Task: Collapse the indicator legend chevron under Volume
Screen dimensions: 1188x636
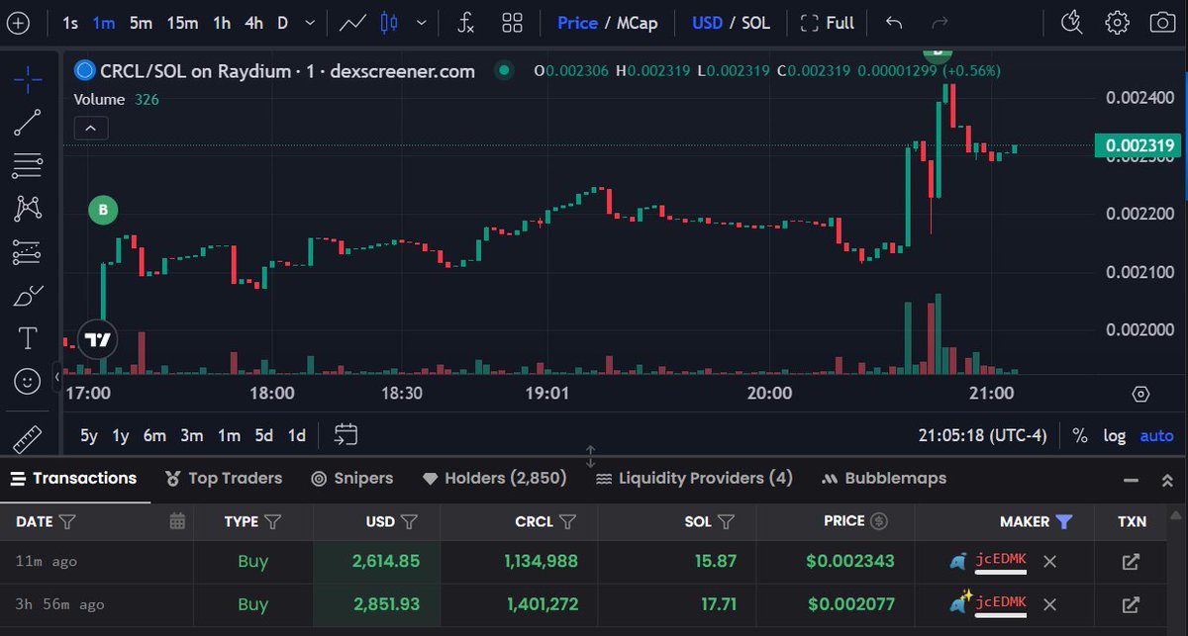Action: pyautogui.click(x=90, y=128)
